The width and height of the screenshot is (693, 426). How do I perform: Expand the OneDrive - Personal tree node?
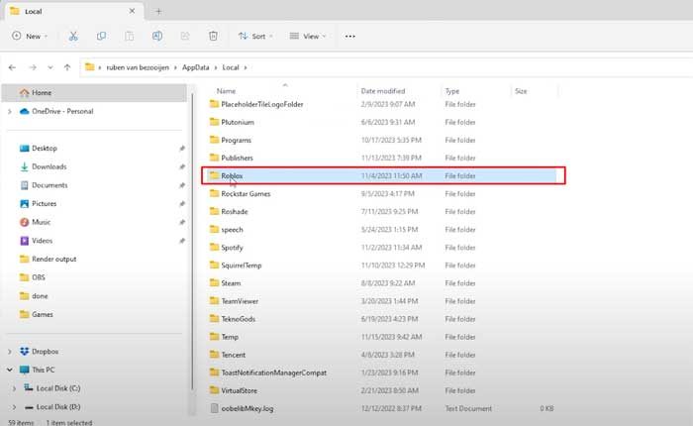[x=10, y=111]
